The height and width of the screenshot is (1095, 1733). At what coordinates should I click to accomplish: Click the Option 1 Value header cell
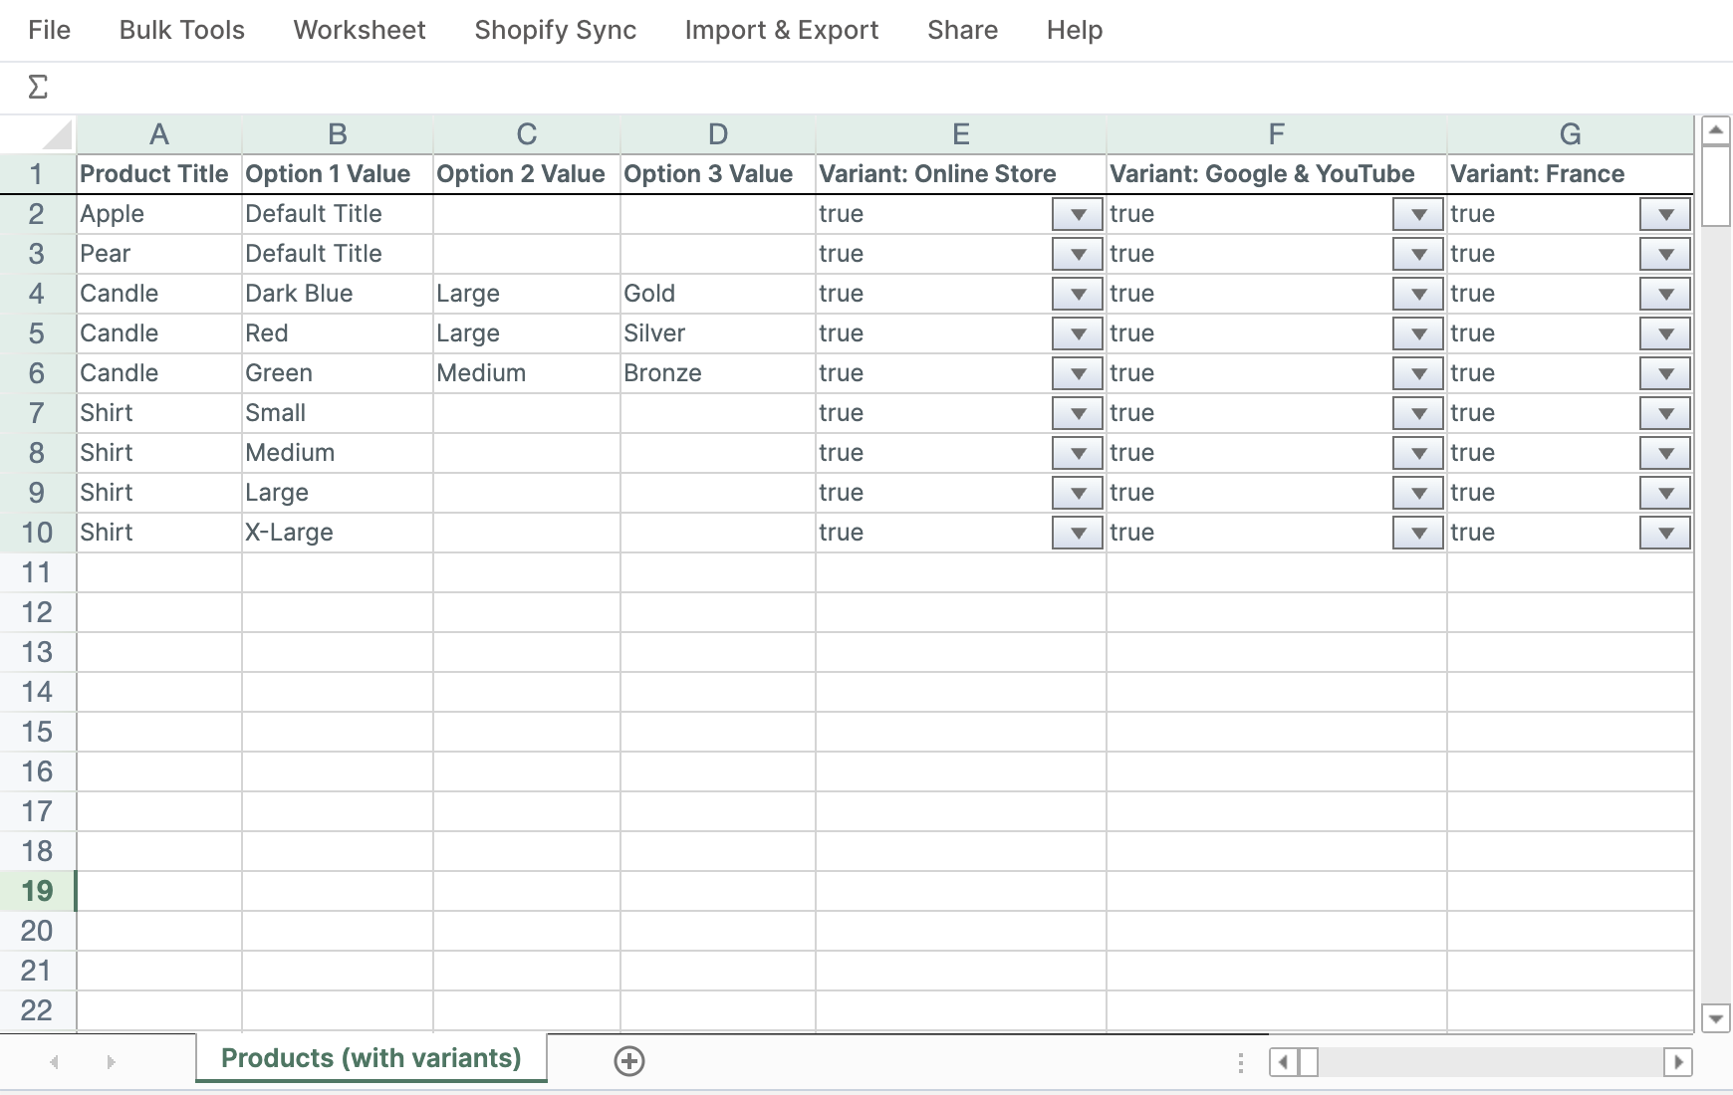tap(338, 174)
